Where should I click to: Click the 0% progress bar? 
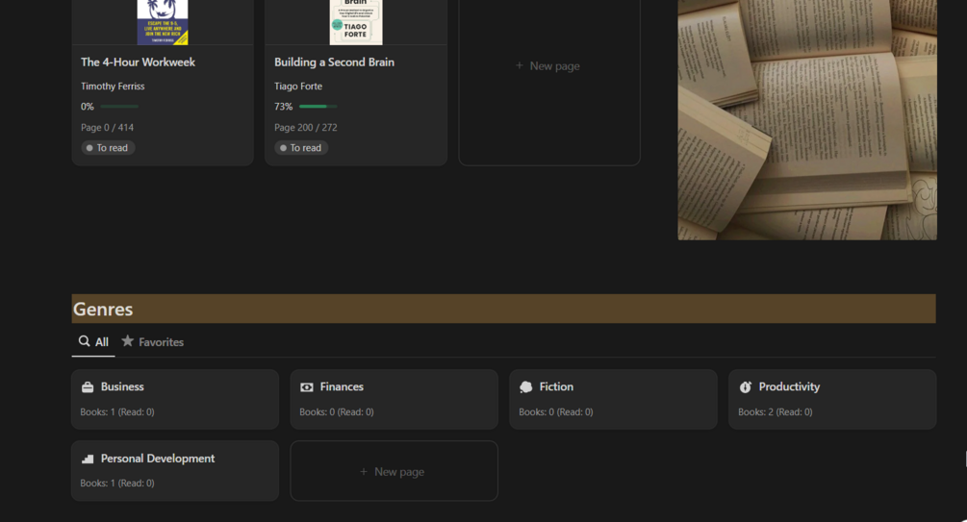[x=119, y=107]
